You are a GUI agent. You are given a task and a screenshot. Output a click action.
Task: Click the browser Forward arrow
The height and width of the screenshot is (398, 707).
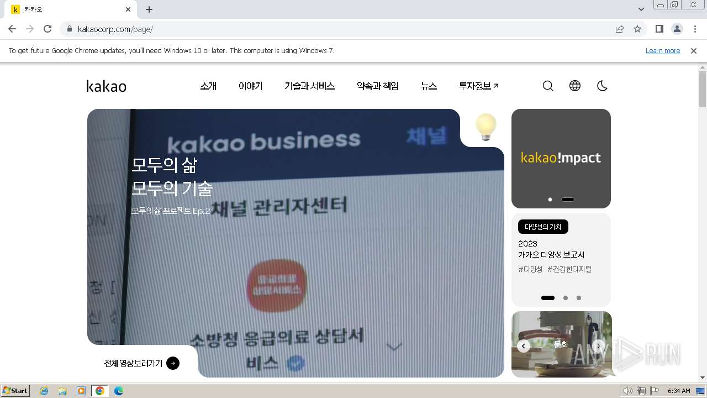click(x=30, y=29)
